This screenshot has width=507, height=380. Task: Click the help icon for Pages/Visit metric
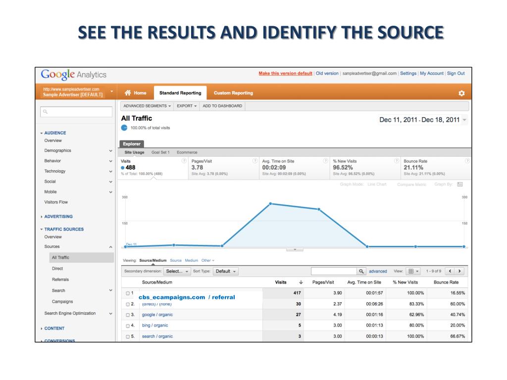click(x=255, y=161)
